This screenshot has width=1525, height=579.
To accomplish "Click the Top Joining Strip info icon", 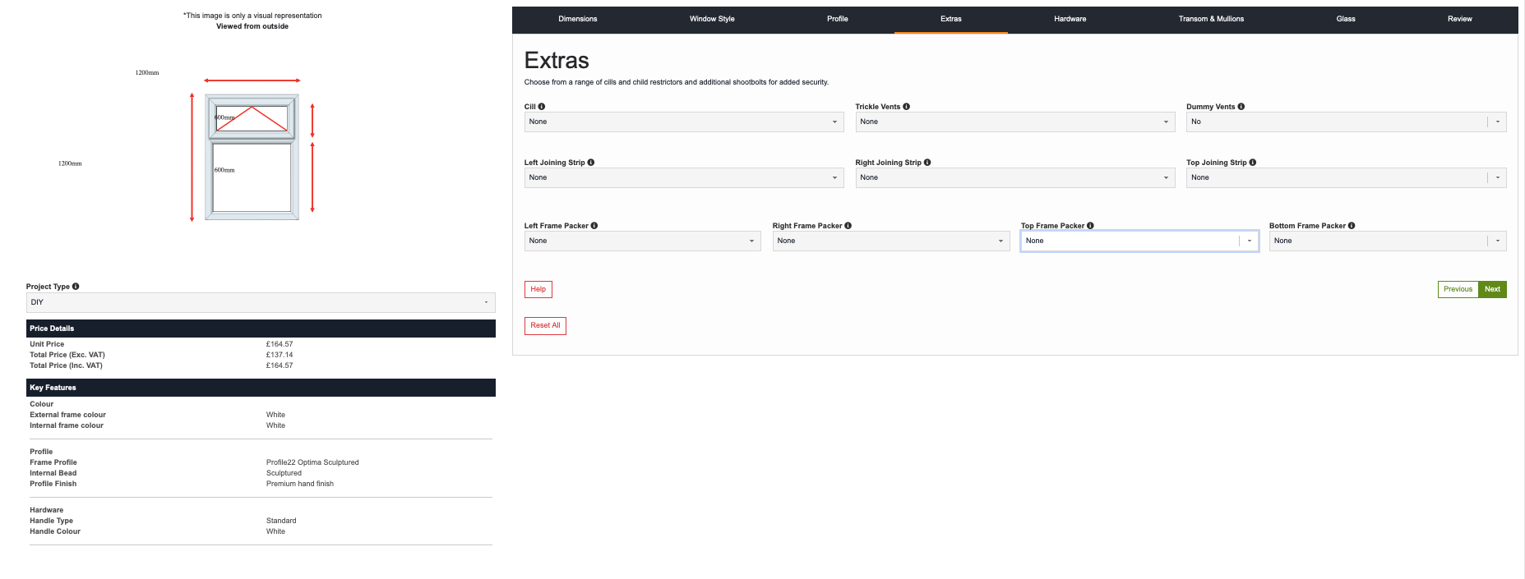I will coord(1253,163).
